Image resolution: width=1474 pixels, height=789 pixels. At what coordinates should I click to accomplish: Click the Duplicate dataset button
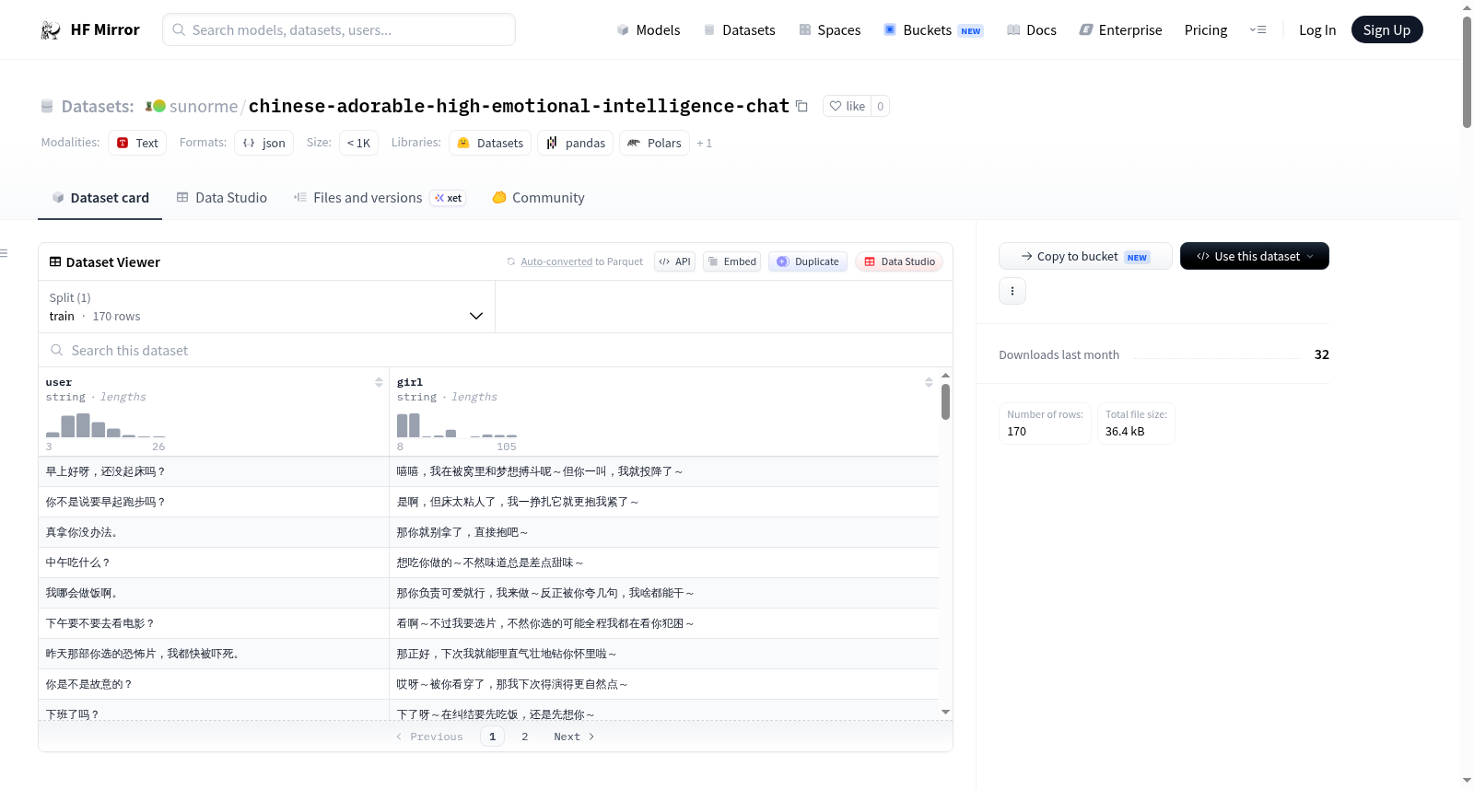point(808,261)
